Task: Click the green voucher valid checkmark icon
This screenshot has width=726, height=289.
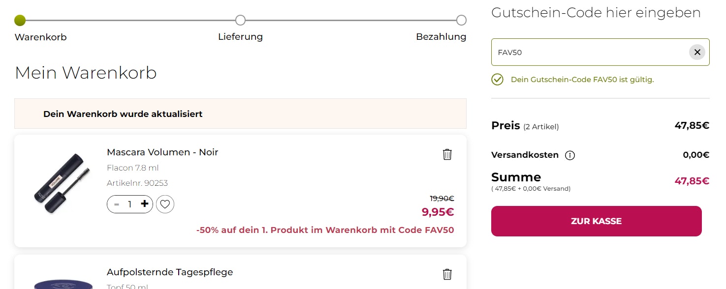Action: tap(497, 80)
